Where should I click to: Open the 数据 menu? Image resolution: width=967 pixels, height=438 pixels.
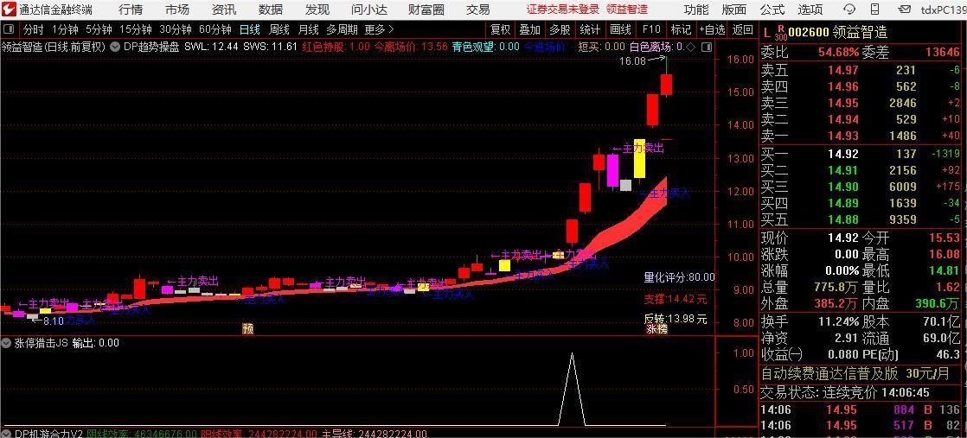pos(271,10)
